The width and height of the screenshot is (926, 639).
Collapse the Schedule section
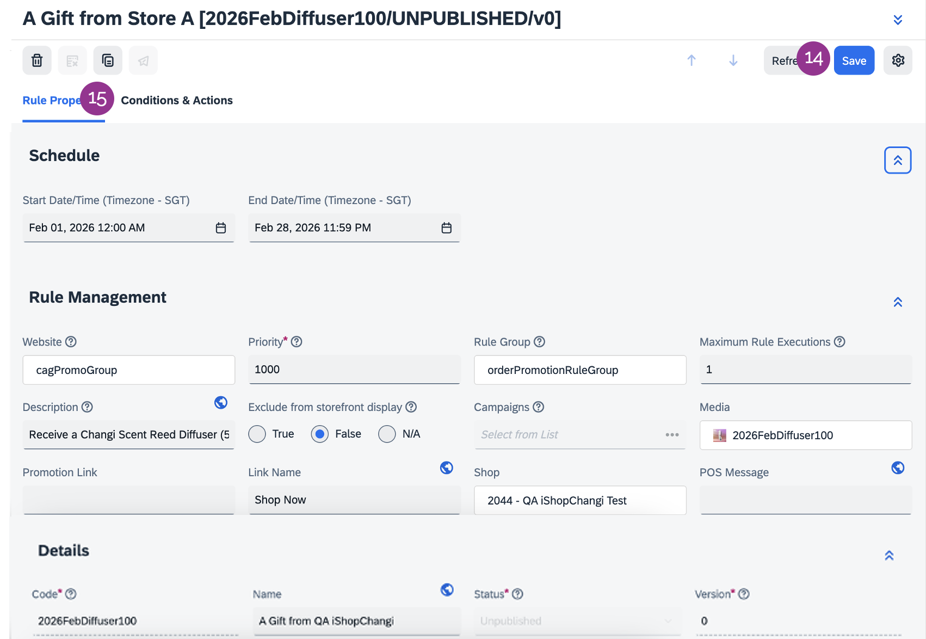point(898,161)
